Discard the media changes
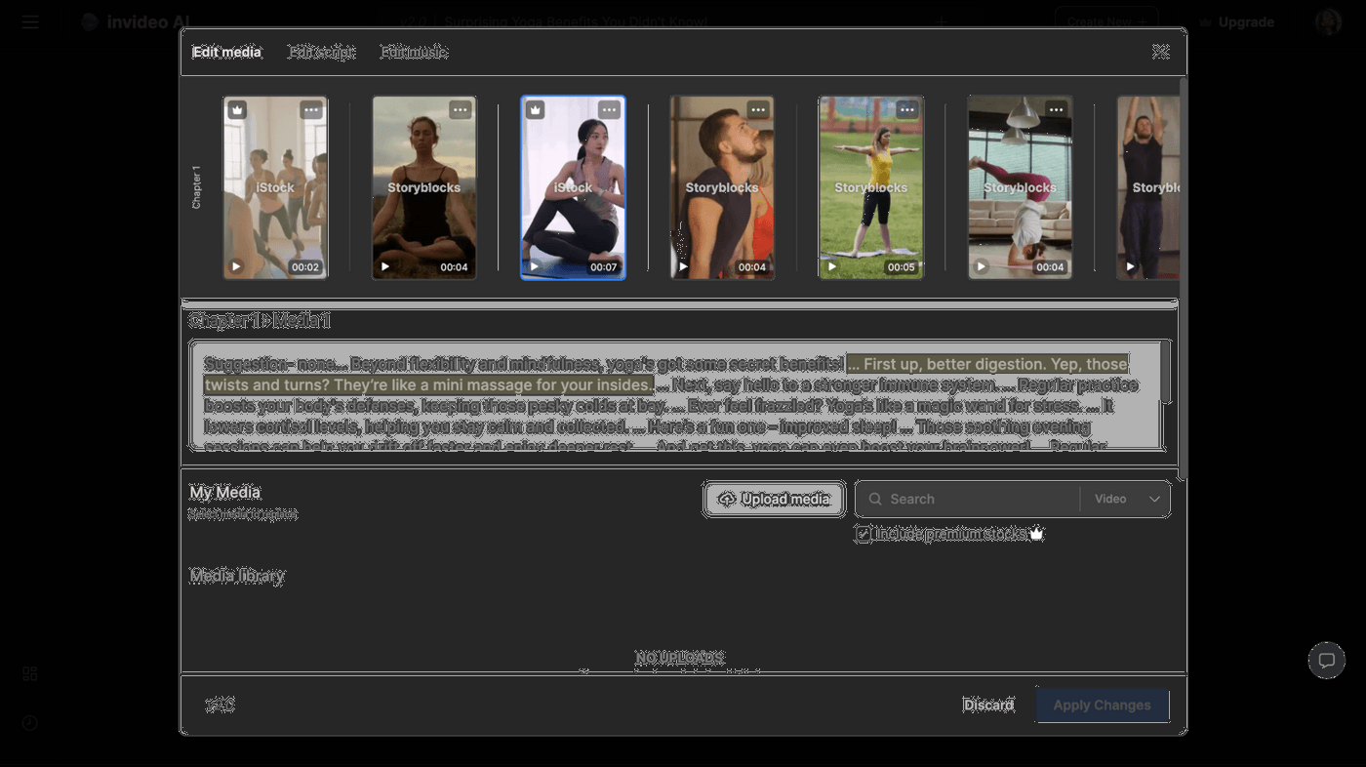The image size is (1366, 767). pos(988,705)
